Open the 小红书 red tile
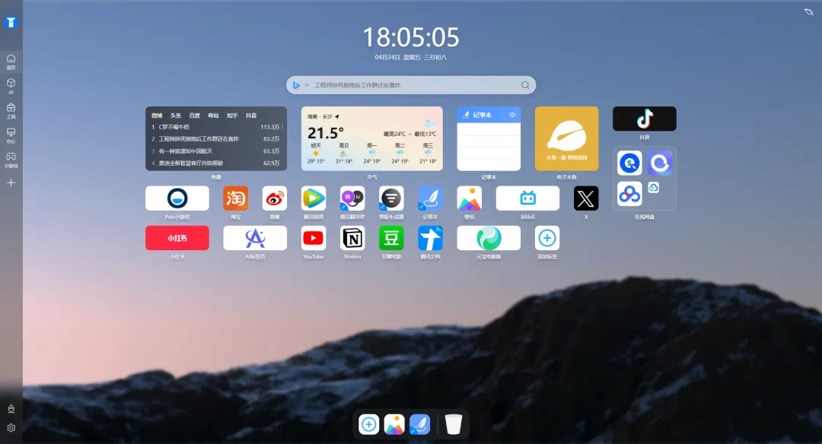822x444 pixels. [x=177, y=238]
